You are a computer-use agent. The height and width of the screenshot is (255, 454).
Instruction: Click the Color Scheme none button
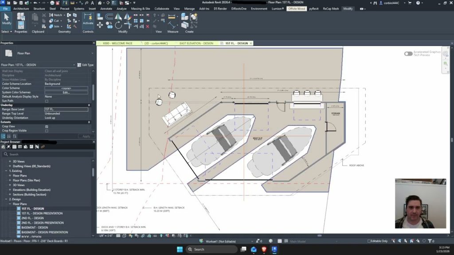[x=66, y=88]
